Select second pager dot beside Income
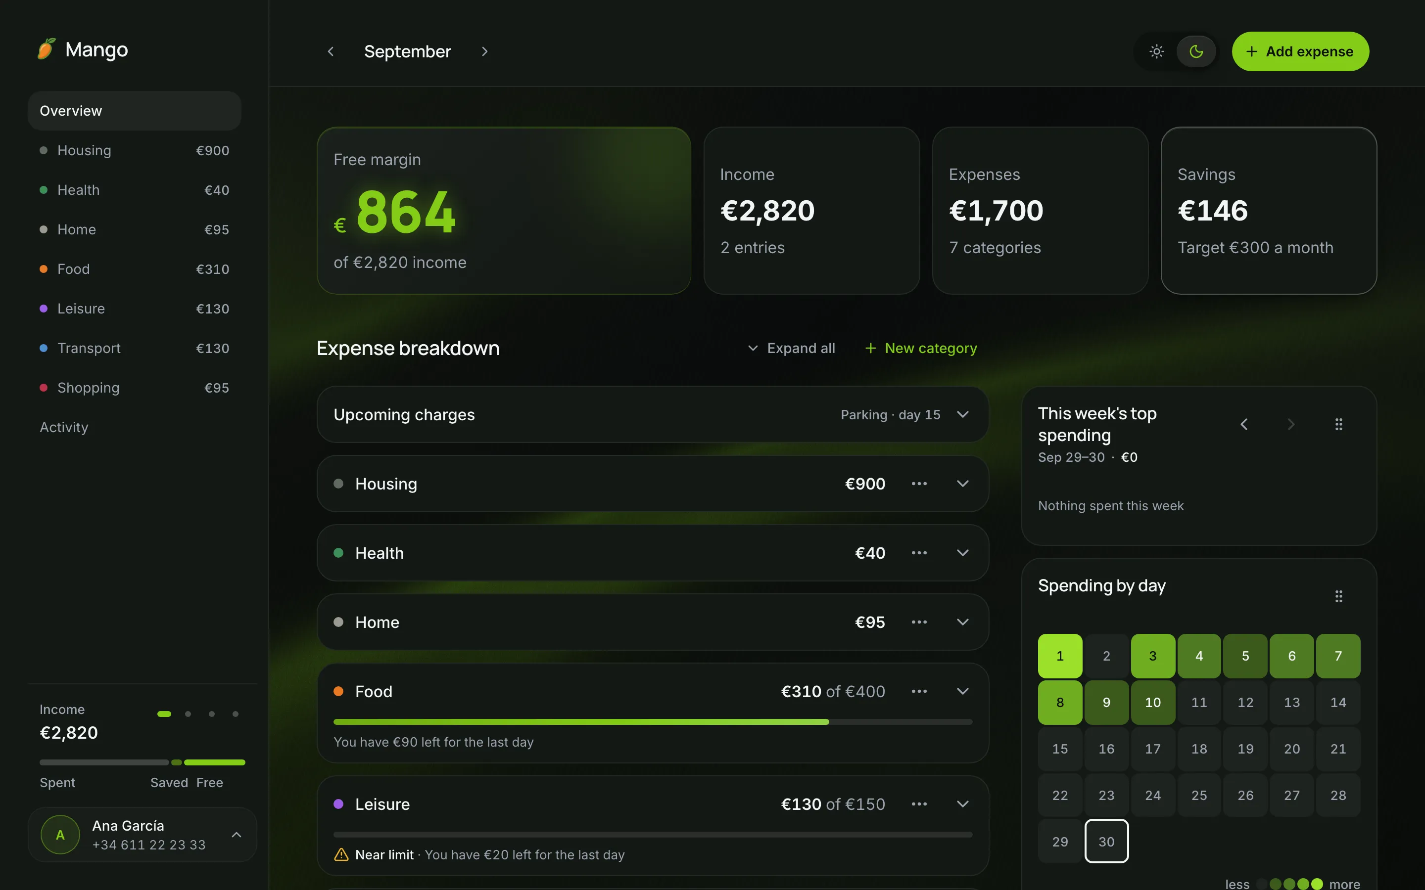The width and height of the screenshot is (1425, 890). 188,714
